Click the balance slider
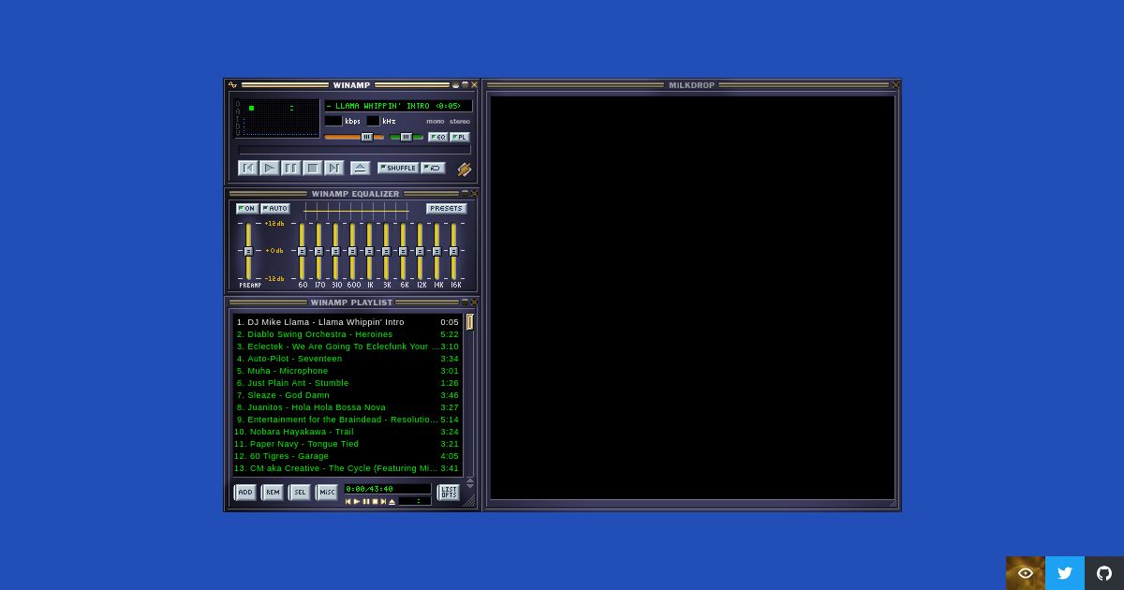Screen dimensions: 1124x590 click(x=407, y=138)
